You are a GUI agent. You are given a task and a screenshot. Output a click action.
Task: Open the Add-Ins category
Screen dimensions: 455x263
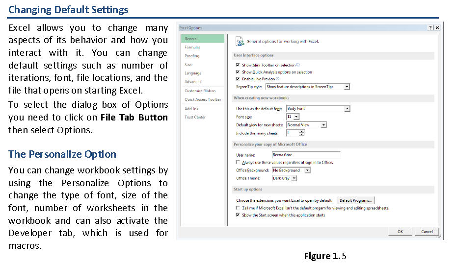191,109
